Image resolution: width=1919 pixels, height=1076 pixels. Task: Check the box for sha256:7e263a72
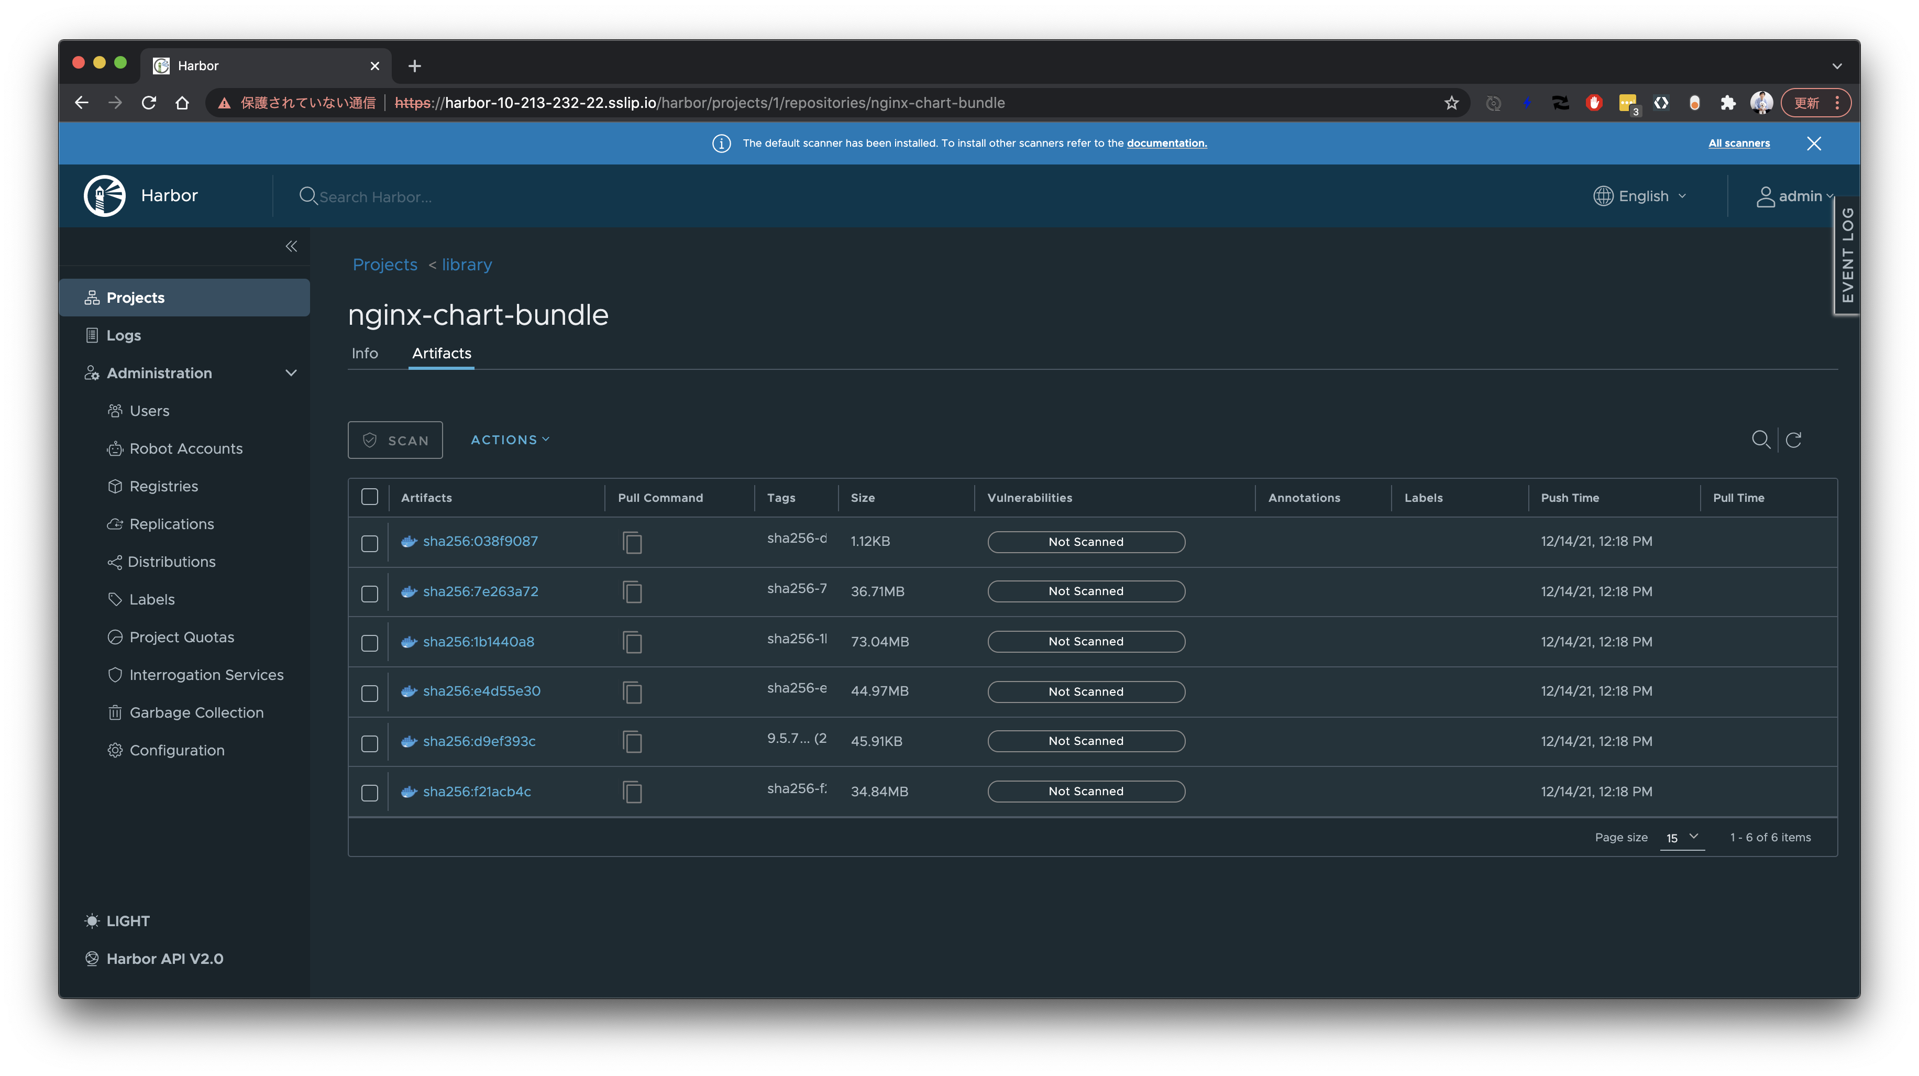[369, 593]
